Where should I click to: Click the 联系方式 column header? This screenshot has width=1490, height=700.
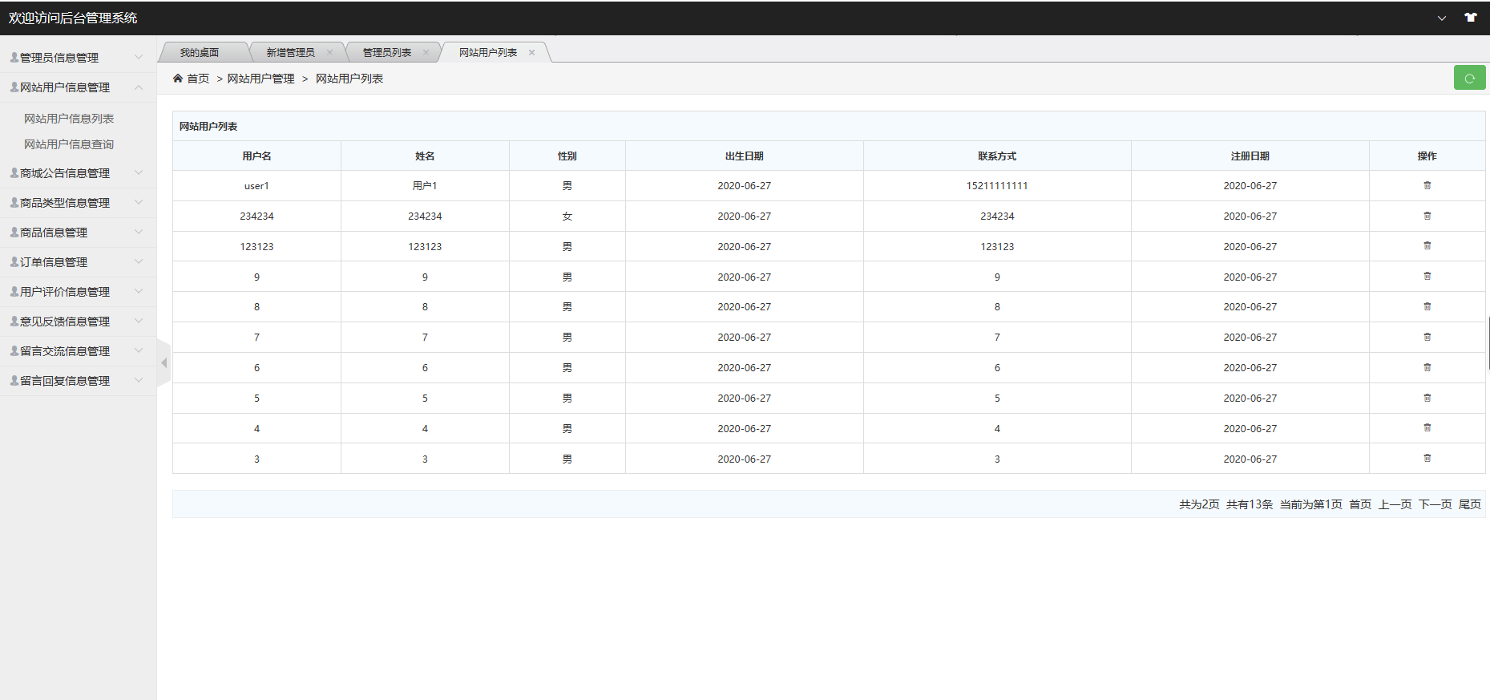[997, 156]
